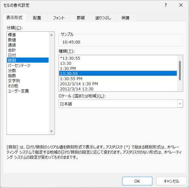The height and width of the screenshot is (188, 189).
Task: Click the category list up scroll arrow
Action: coord(52,35)
